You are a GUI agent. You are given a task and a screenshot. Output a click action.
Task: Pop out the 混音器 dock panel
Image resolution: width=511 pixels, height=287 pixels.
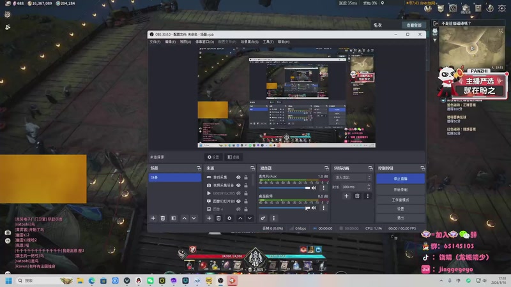pos(326,168)
